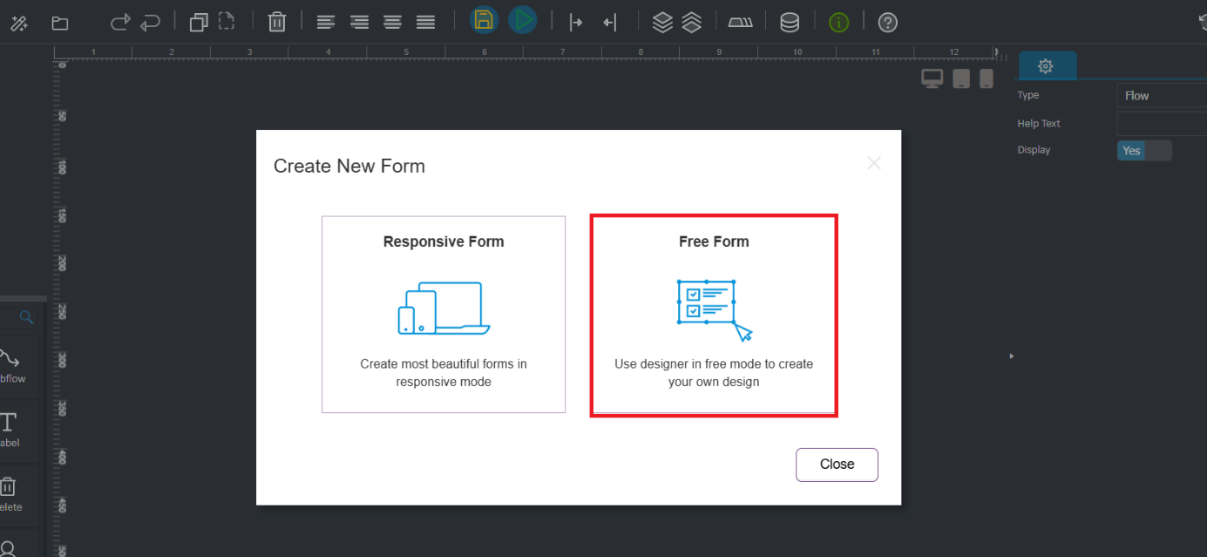Open the database cylinder icon
Image resolution: width=1207 pixels, height=557 pixels.
790,23
